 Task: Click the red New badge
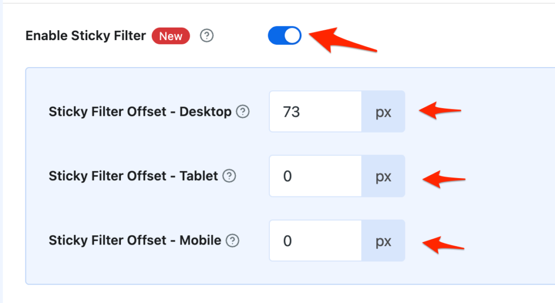click(171, 36)
